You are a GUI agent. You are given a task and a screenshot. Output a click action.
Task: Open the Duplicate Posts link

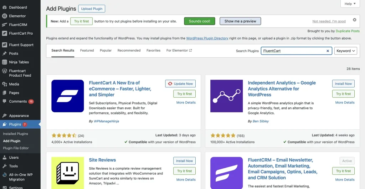348,31
